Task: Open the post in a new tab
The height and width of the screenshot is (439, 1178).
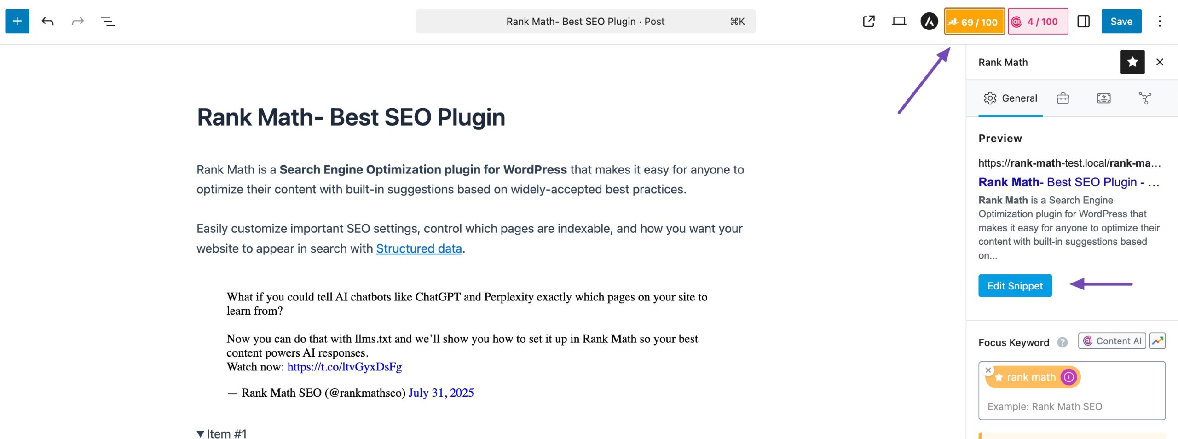Action: click(x=868, y=21)
